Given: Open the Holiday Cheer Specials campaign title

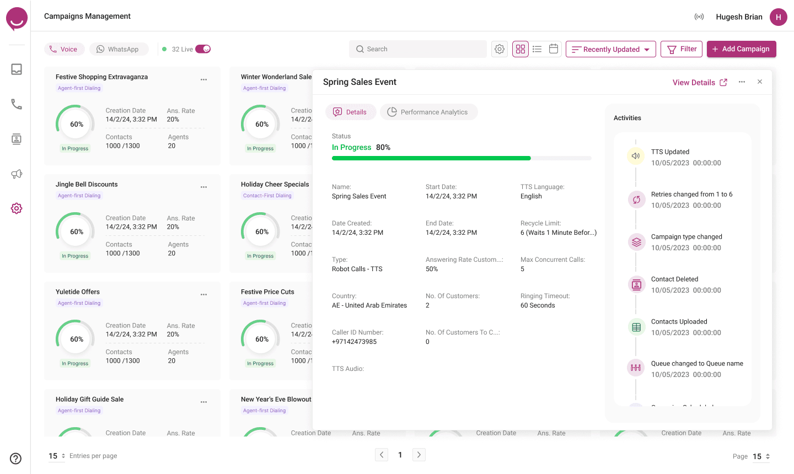Looking at the screenshot, I should pos(275,185).
